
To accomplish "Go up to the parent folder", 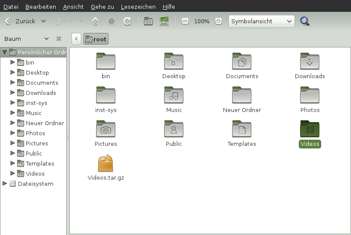I will click(95, 21).
